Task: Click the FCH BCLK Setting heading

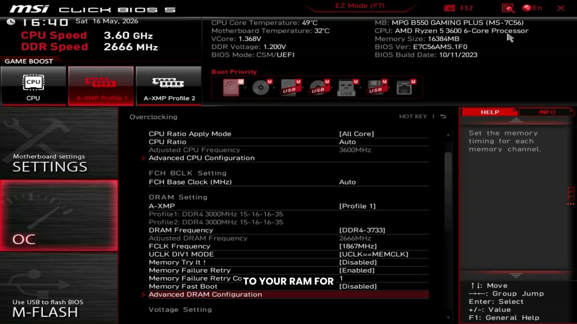Action: click(188, 173)
